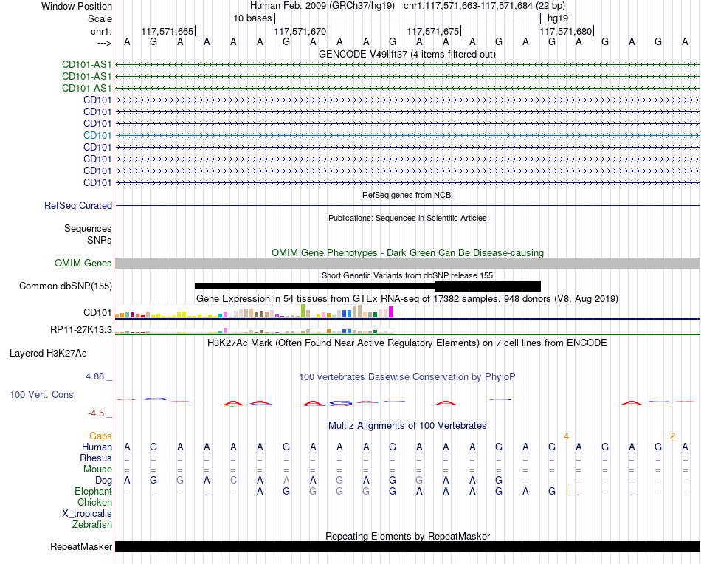Image resolution: width=701 pixels, height=564 pixels.
Task: Open 100 Vert. Cons track label
Action: tap(41, 394)
